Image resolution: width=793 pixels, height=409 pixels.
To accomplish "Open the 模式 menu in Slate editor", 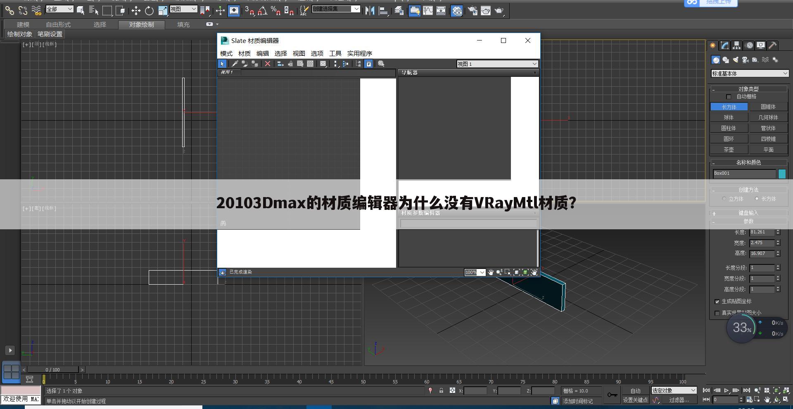I will (226, 53).
